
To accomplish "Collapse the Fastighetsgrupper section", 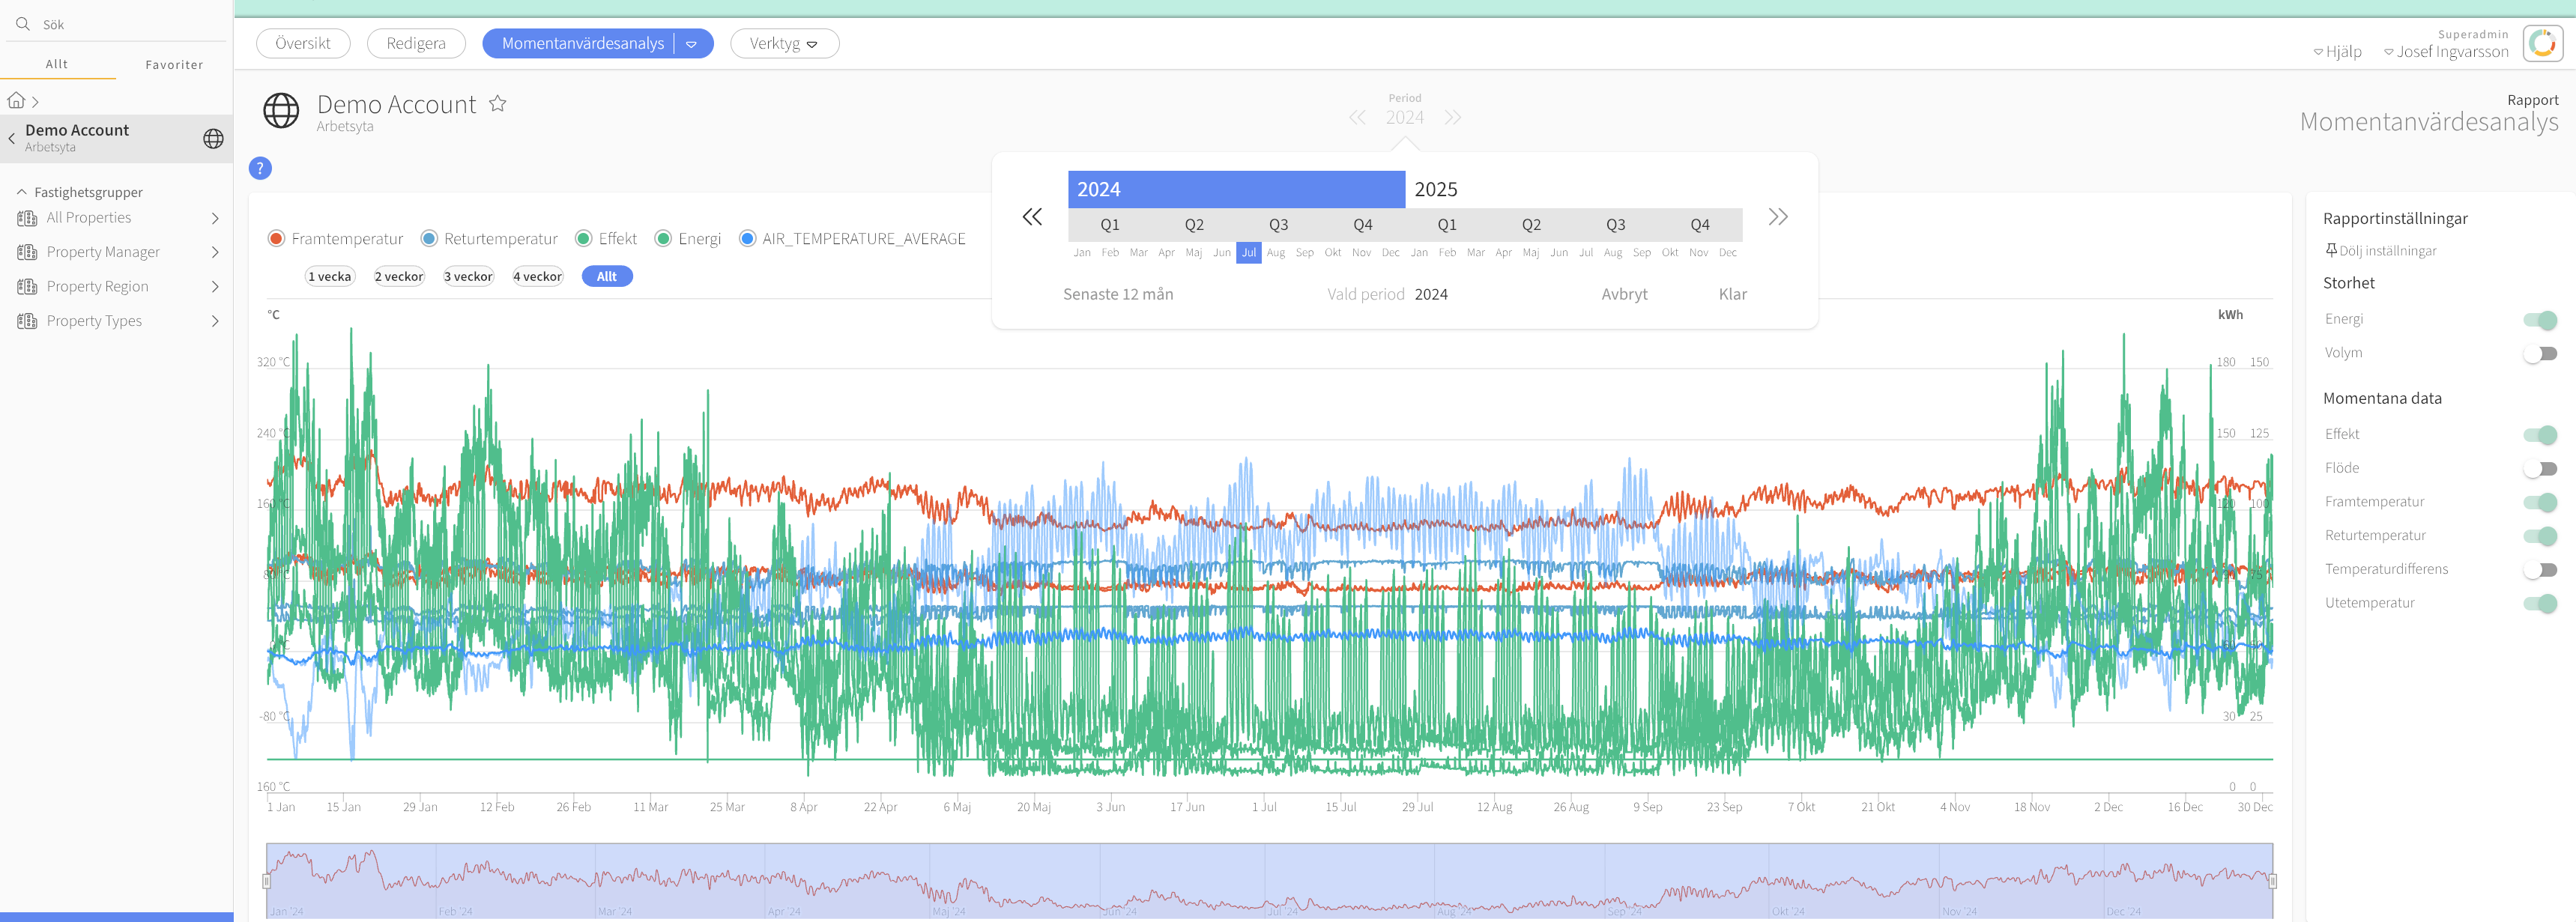I will click(x=22, y=192).
